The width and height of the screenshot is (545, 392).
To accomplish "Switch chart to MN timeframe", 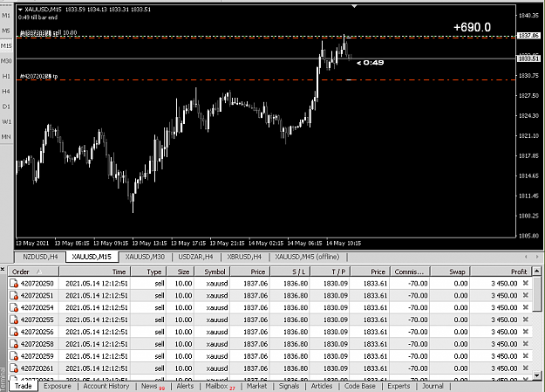I will [x=6, y=137].
